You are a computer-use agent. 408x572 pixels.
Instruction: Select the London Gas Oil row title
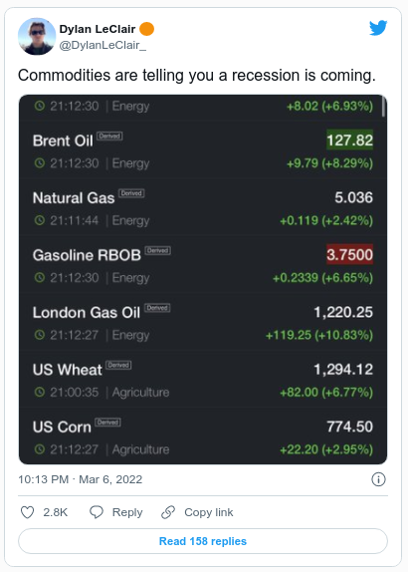click(87, 313)
